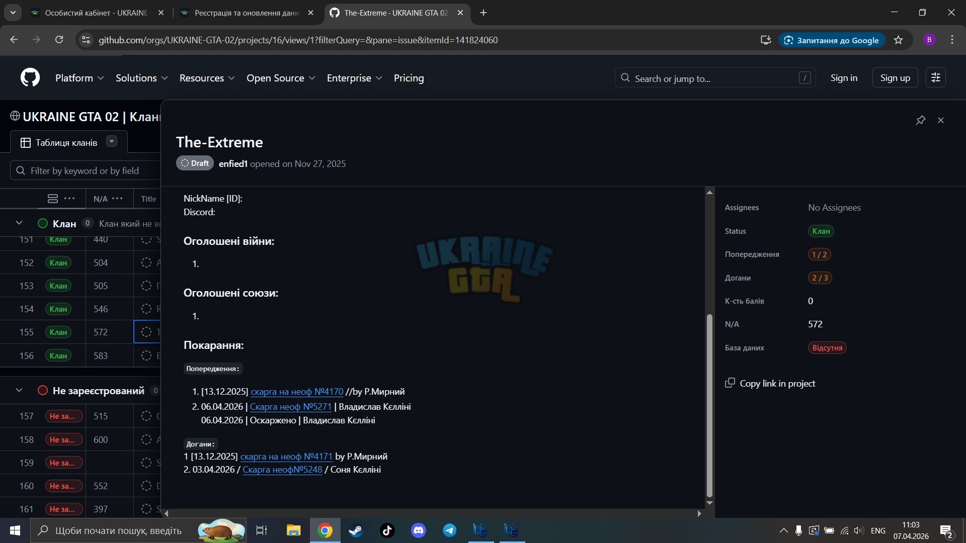Open the tab search chevron in Chrome

(13, 13)
